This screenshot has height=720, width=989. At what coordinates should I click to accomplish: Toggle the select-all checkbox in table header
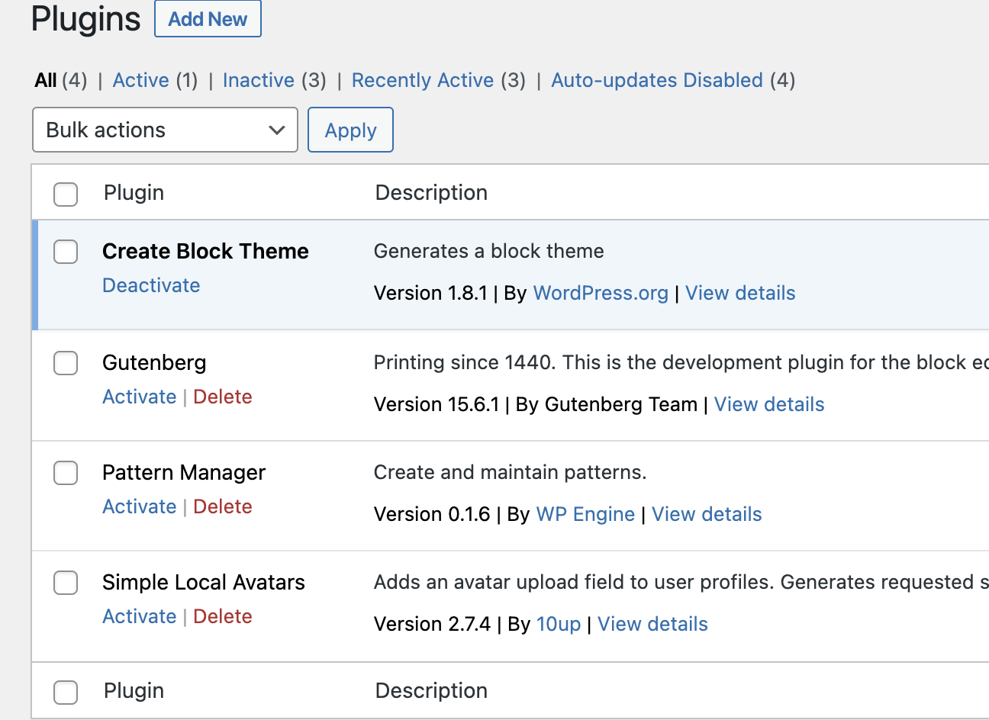[66, 194]
